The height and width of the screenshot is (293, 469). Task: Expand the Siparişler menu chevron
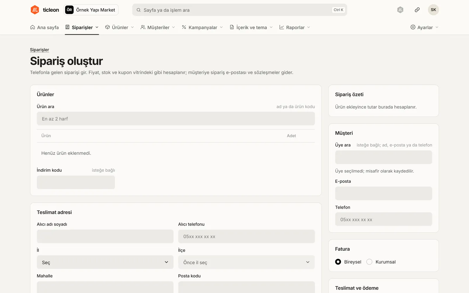tap(97, 27)
